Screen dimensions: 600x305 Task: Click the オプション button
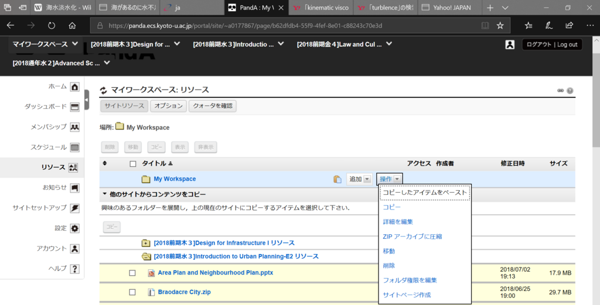tap(168, 106)
